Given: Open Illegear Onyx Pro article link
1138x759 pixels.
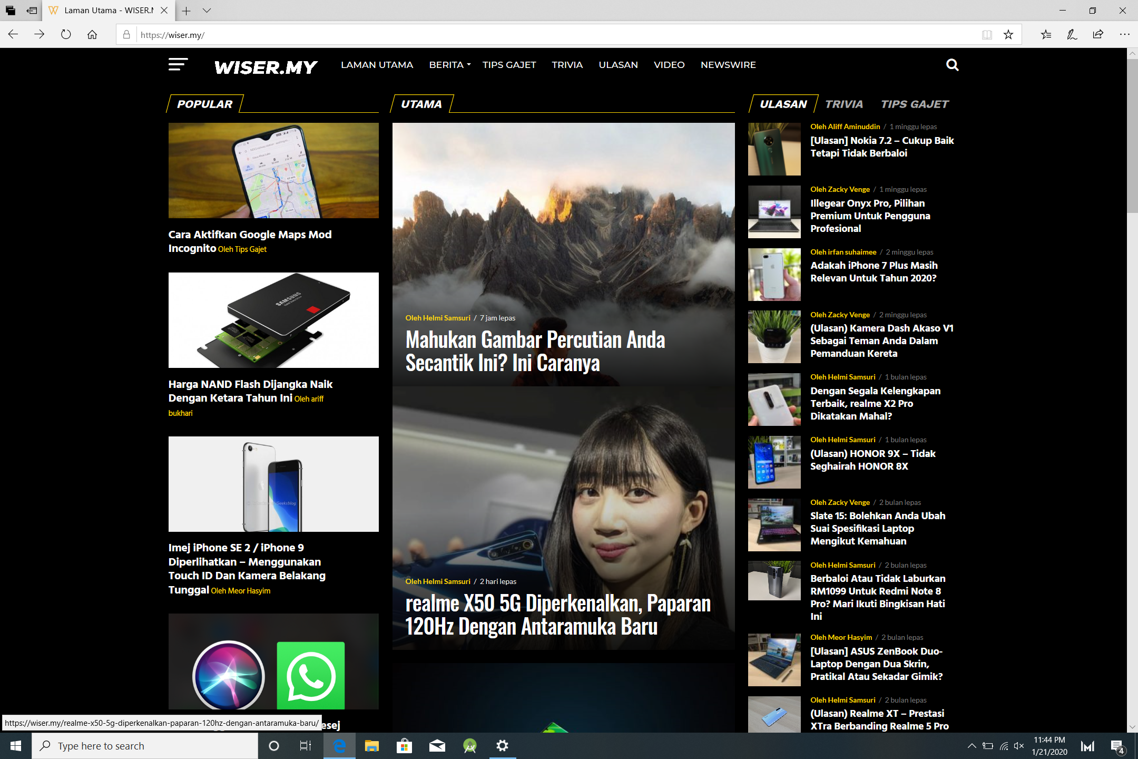Looking at the screenshot, I should [870, 216].
